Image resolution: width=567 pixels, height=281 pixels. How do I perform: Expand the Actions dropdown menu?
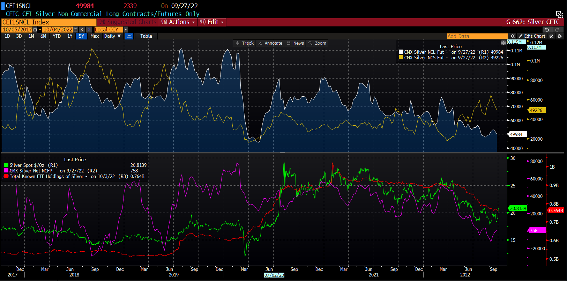178,22
